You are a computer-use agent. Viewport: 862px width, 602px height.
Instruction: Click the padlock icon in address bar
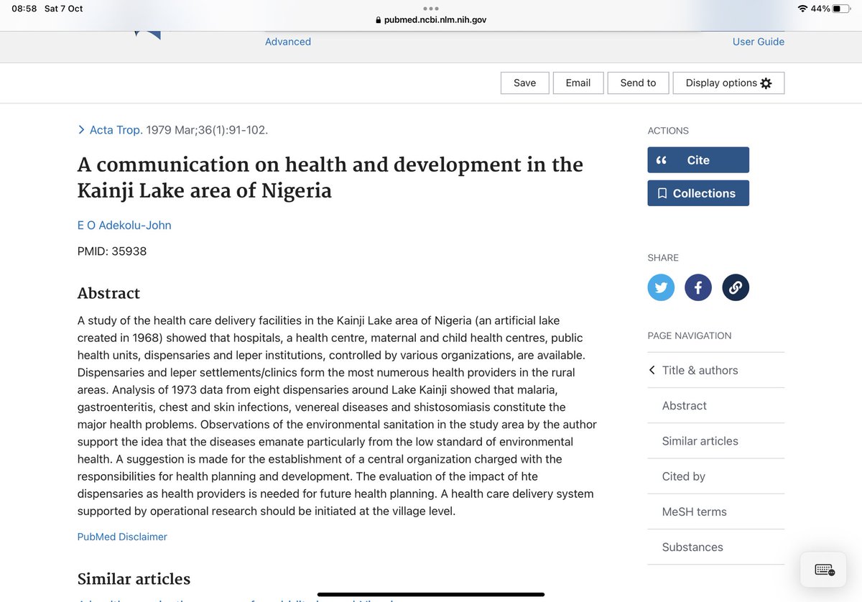point(379,20)
